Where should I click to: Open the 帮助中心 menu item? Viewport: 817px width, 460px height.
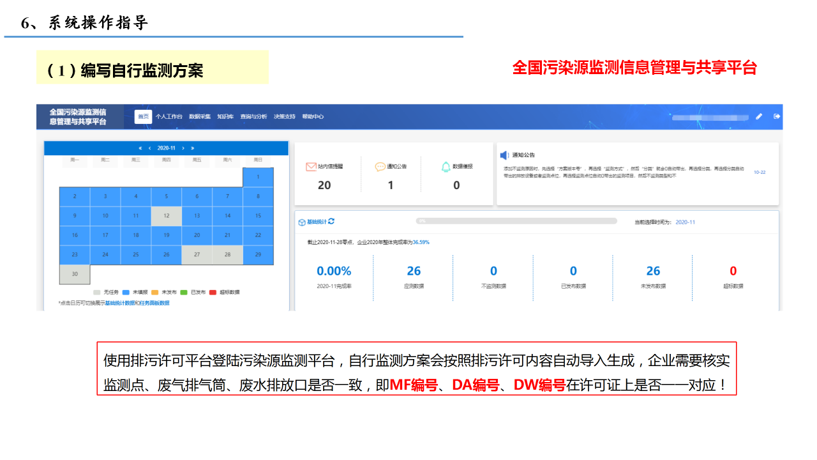[313, 117]
